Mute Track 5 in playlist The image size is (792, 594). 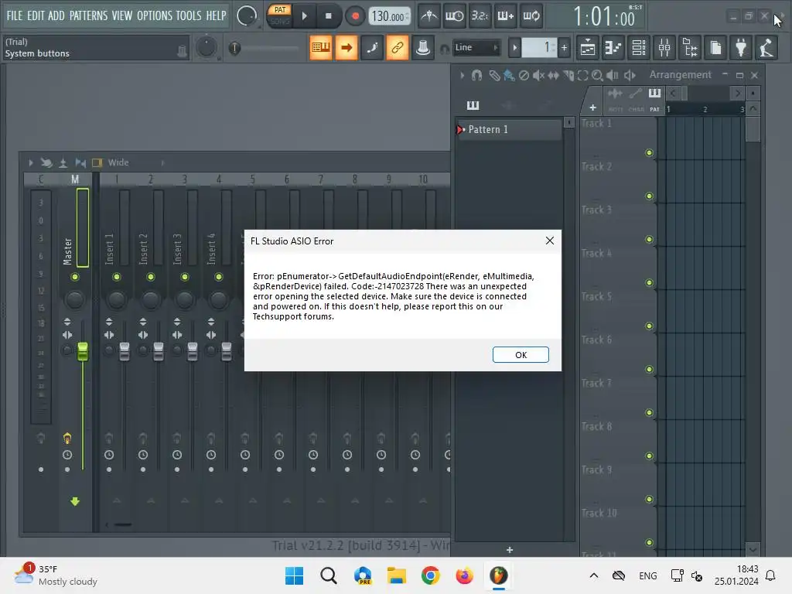(649, 326)
